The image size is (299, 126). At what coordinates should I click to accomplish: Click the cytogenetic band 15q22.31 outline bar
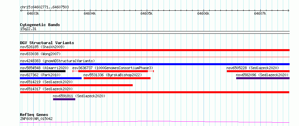155,32
